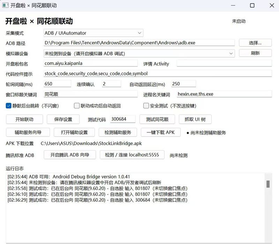Click log line at 02:35:44 ADB 可用
Image resolution: width=279 pixels, height=244 pixels.
69,177
